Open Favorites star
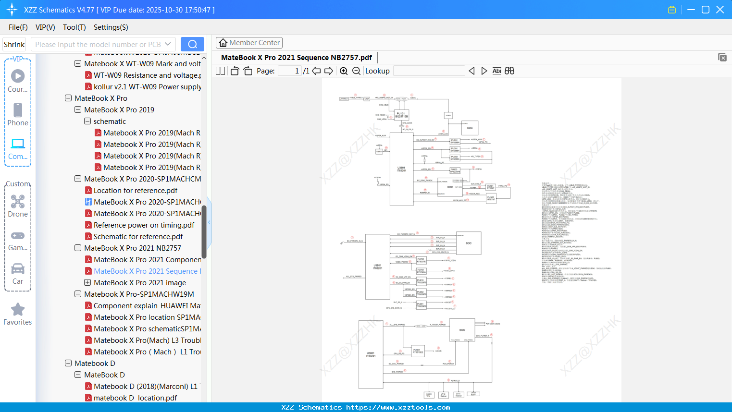This screenshot has width=732, height=412. click(18, 314)
